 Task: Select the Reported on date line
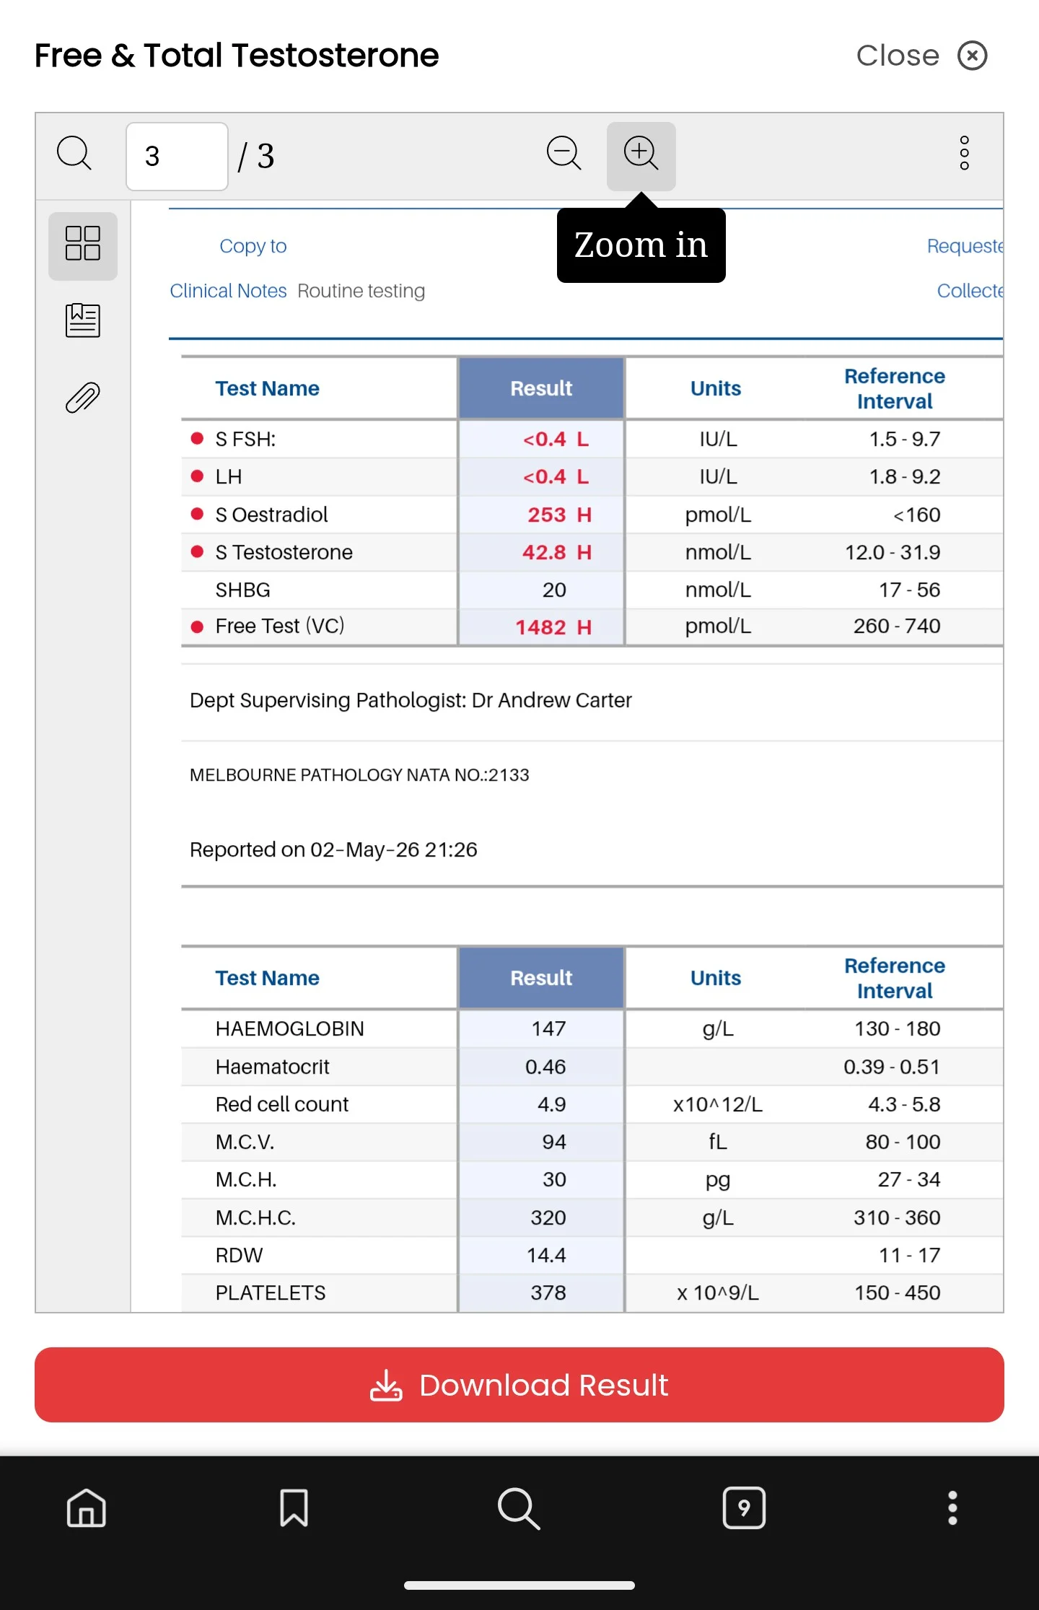click(x=333, y=850)
